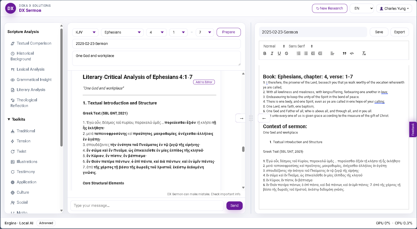
Task: Open the Normal heading style dropdown
Action: [x=274, y=46]
